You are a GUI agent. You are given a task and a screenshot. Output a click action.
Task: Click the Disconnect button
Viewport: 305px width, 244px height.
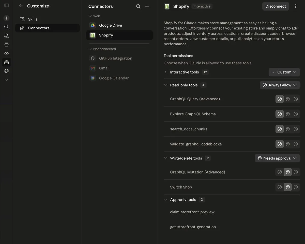[x=276, y=6]
